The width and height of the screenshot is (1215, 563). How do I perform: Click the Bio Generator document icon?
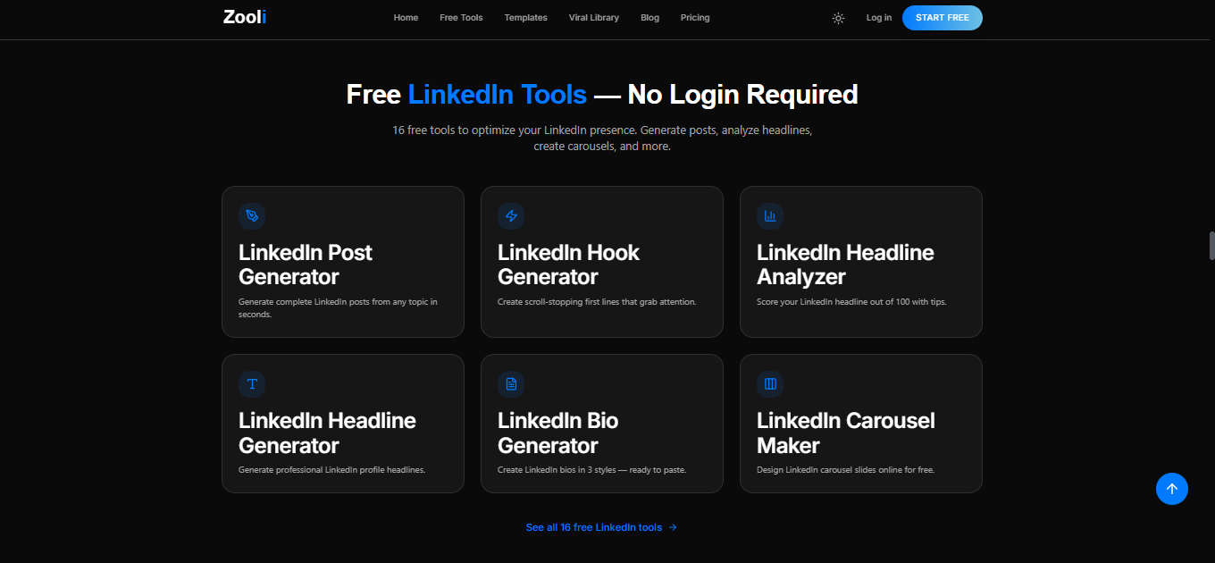coord(511,383)
